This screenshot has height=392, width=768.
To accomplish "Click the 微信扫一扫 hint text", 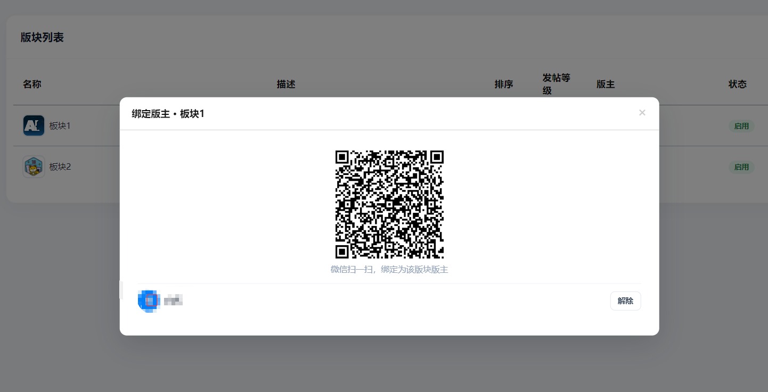I will point(389,270).
